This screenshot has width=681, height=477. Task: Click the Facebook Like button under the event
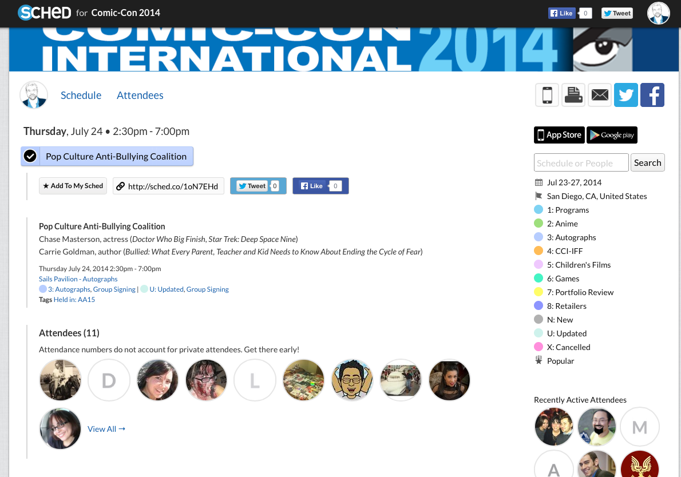(x=320, y=186)
